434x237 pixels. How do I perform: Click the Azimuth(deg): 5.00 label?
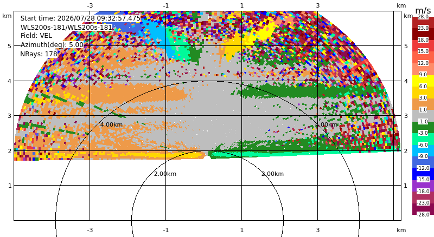tap(52, 45)
